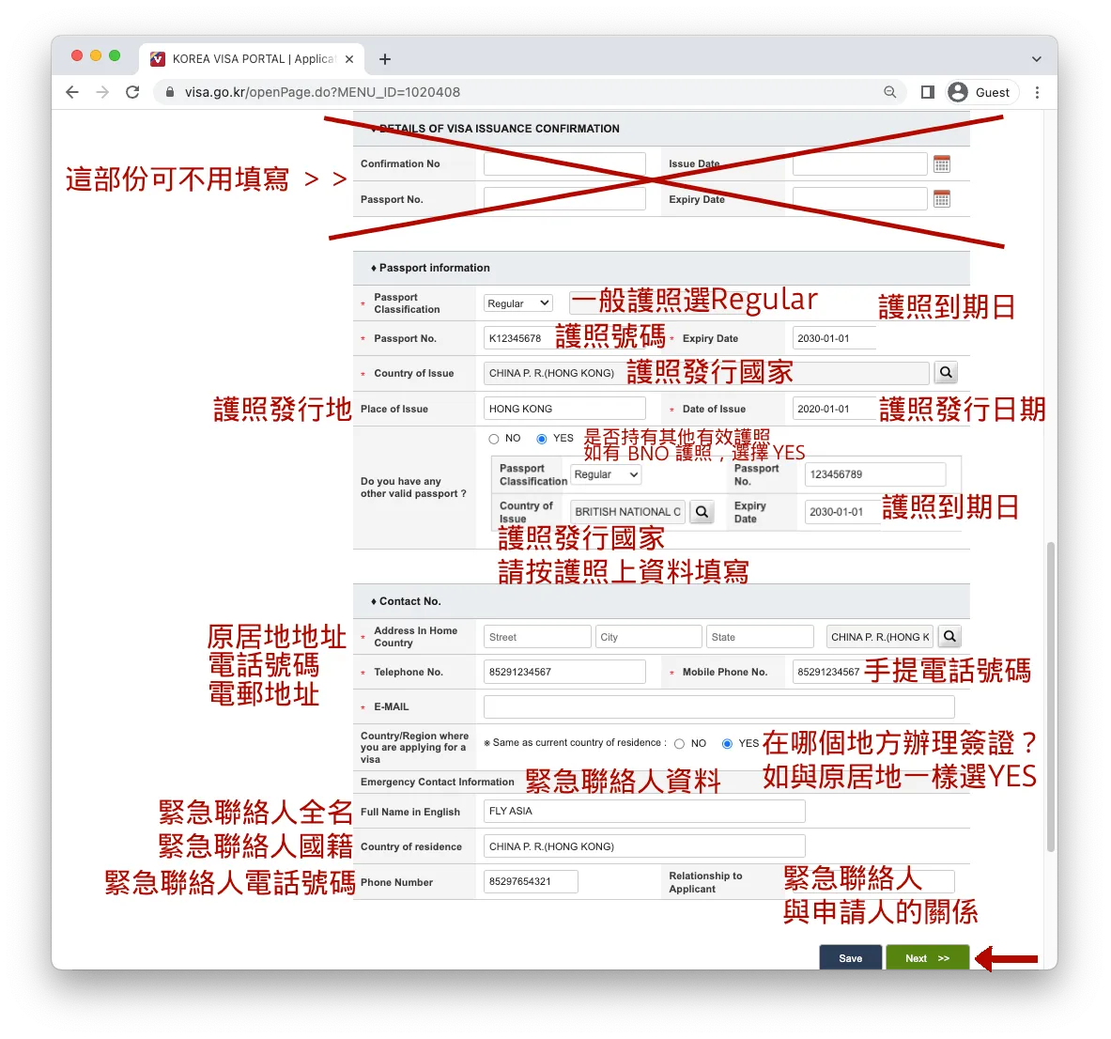Screen dimensions: 1111x1039
Task: Toggle the browser side panel icon
Action: [x=928, y=92]
